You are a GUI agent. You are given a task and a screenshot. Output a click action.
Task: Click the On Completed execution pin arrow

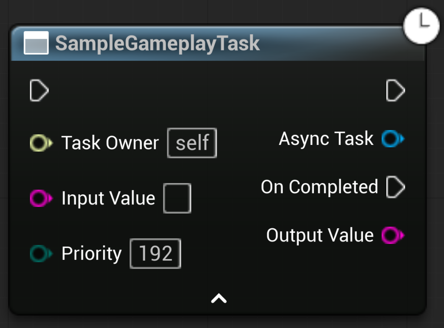[395, 187]
